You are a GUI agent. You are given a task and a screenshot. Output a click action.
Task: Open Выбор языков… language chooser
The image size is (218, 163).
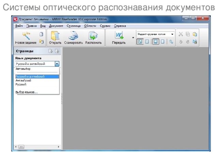pyautogui.click(x=37, y=92)
